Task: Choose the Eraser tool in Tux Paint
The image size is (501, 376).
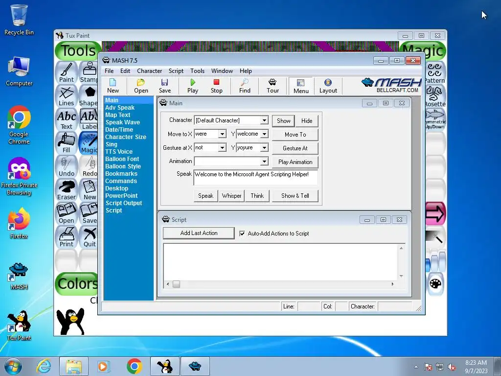Action: [x=66, y=190]
